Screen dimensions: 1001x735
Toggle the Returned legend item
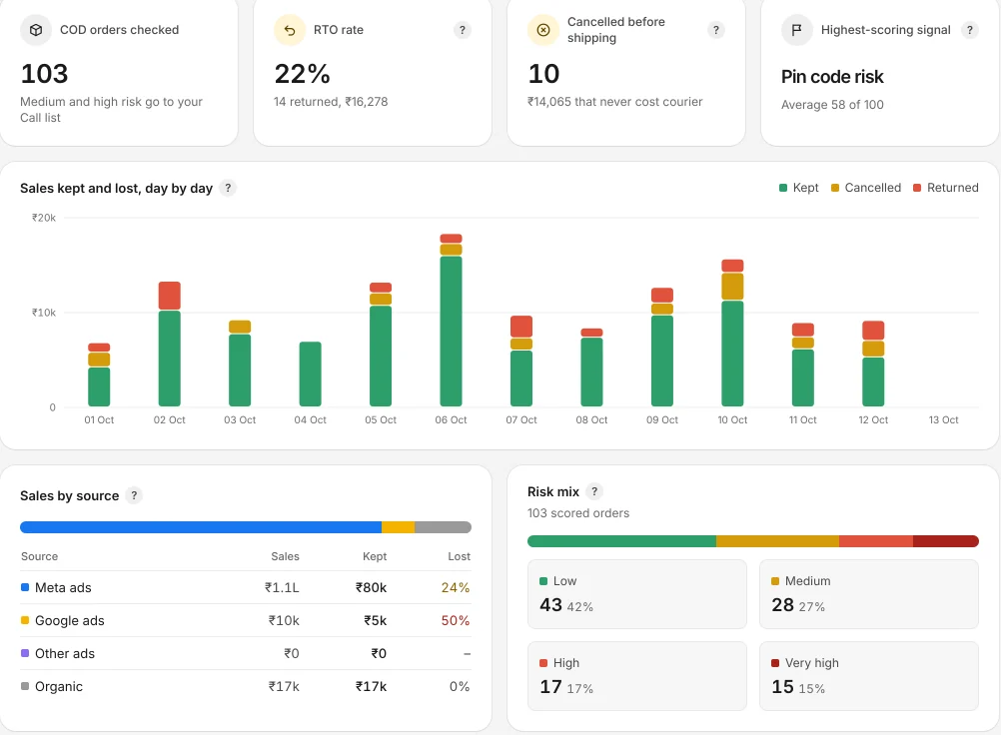click(x=945, y=188)
